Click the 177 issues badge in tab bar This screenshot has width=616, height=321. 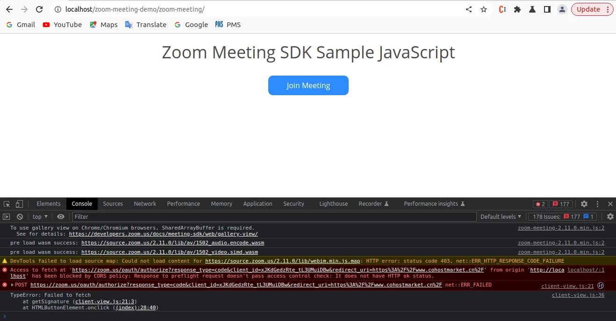coord(561,204)
